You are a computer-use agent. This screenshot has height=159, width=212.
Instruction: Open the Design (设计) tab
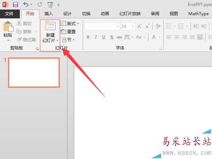pos(67,14)
